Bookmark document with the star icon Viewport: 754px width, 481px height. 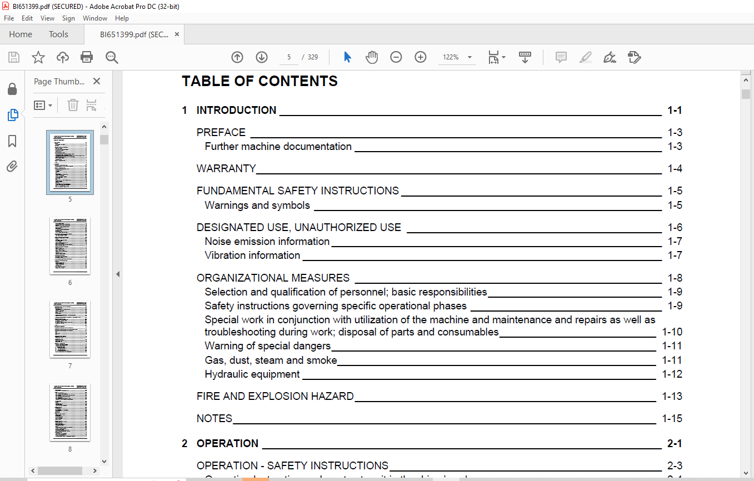coord(38,57)
